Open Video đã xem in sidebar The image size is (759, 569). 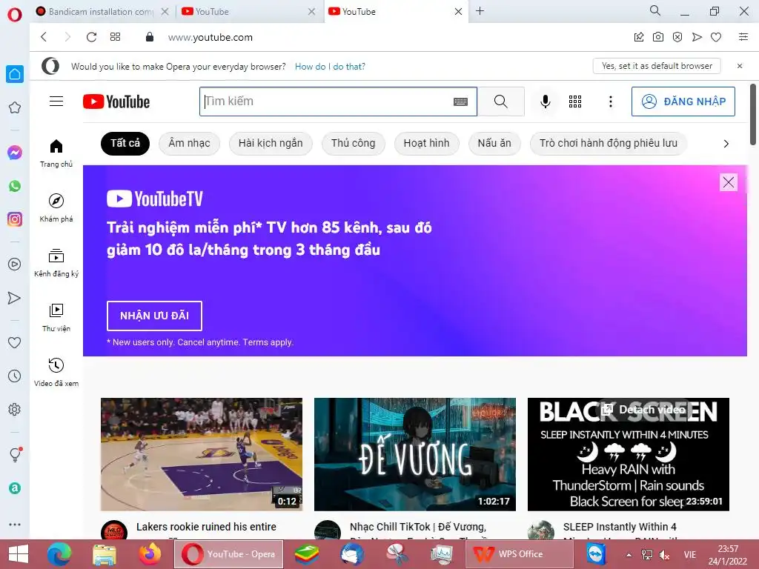coord(56,373)
